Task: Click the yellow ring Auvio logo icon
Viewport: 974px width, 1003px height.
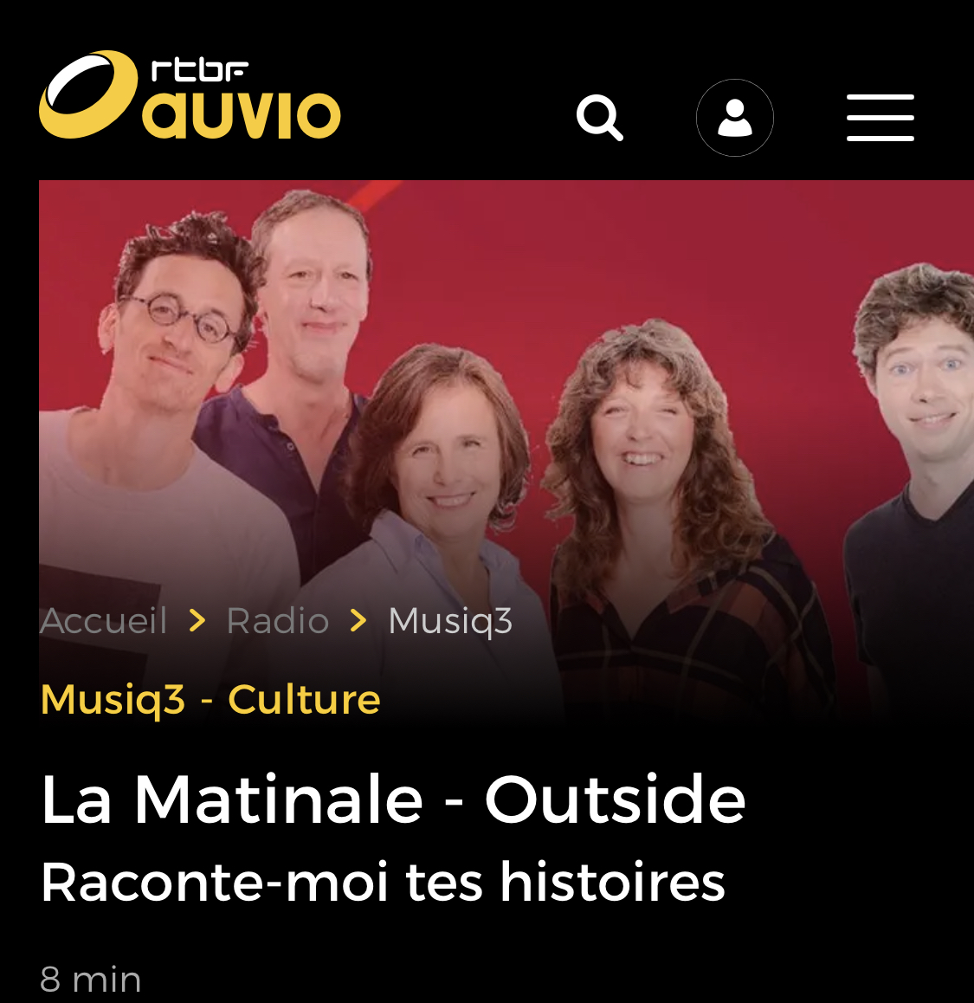Action: tap(88, 94)
